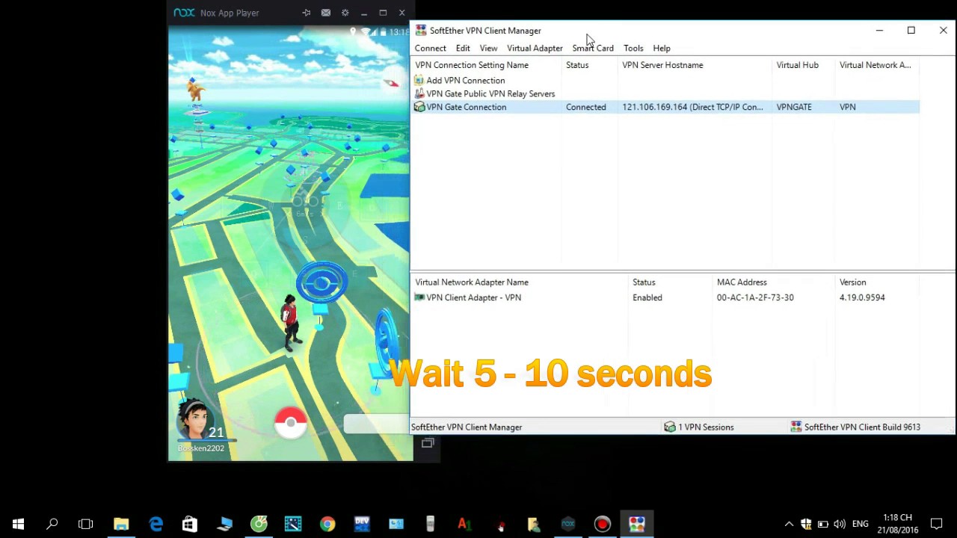The width and height of the screenshot is (957, 538).
Task: Click the Enabled adapter status cell
Action: [647, 297]
